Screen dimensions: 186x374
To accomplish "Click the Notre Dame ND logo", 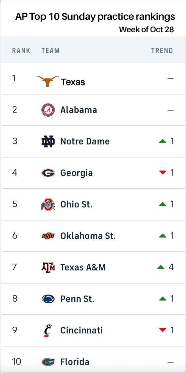I will 48,141.
